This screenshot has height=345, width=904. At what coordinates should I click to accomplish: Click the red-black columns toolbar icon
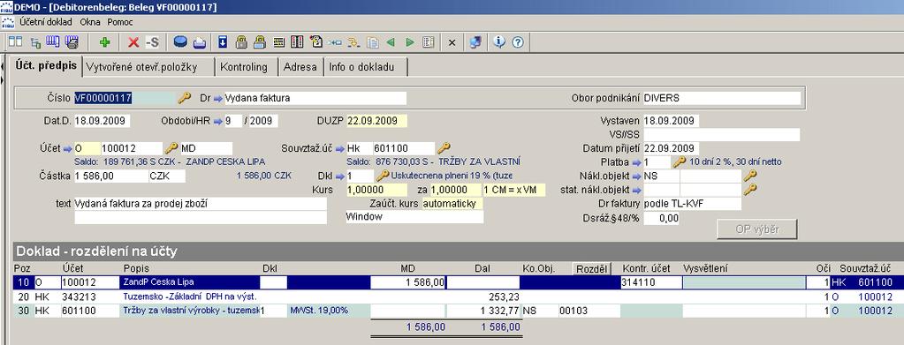(x=298, y=42)
